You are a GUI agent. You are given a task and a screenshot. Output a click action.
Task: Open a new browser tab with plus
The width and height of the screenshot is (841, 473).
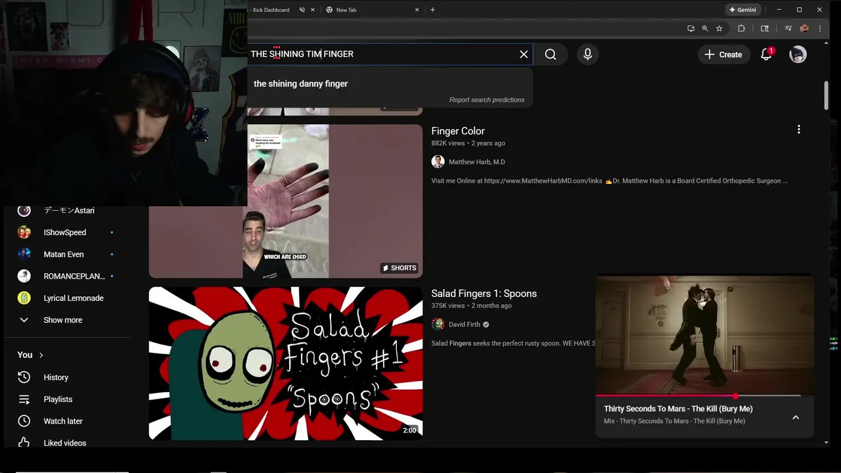click(x=432, y=10)
